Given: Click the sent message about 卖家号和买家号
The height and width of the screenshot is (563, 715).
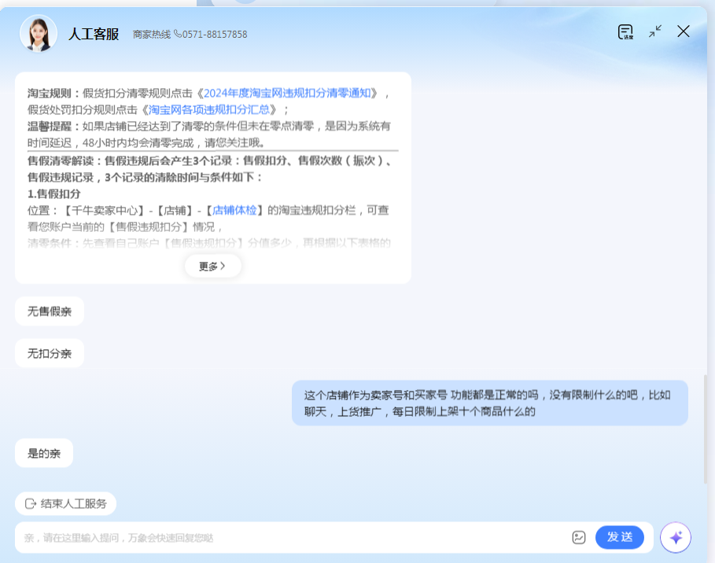Looking at the screenshot, I should [x=489, y=403].
